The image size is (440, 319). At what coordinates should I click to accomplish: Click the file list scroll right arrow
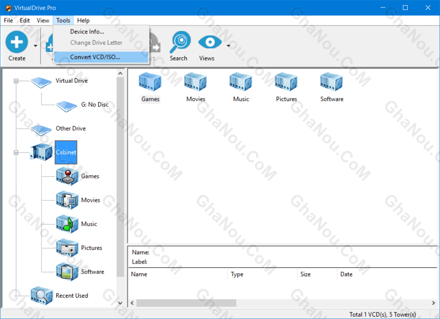click(434, 303)
